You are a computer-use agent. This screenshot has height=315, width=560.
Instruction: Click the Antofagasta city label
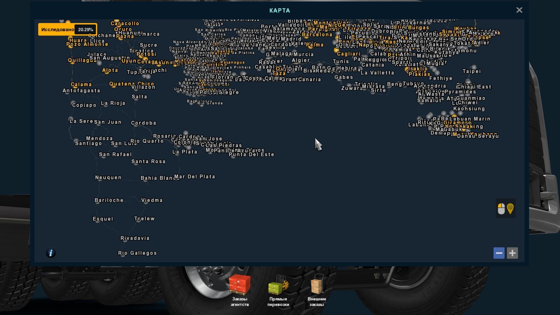(81, 91)
